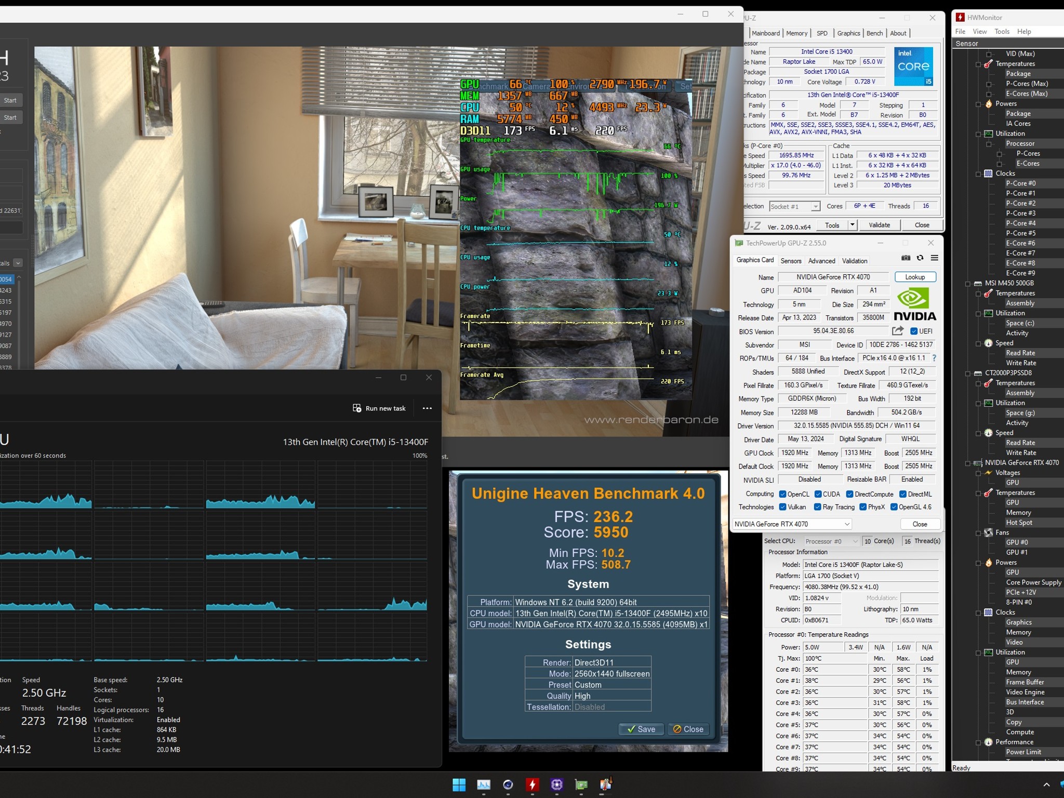Open the View menu in HWMonitor
This screenshot has height=798, width=1064.
pyautogui.click(x=979, y=32)
